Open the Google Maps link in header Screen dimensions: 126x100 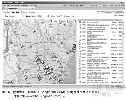pyautogui.click(x=120, y=12)
